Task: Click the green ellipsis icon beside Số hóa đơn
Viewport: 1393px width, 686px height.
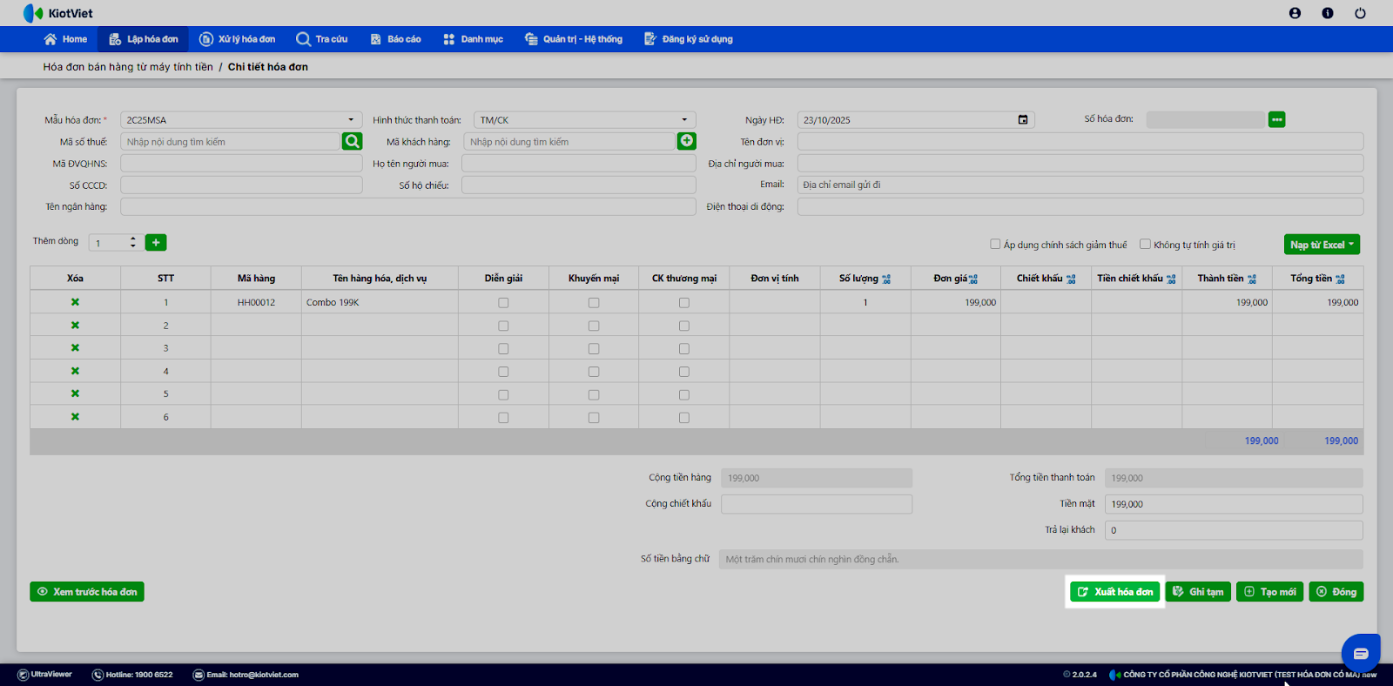Action: pos(1276,119)
